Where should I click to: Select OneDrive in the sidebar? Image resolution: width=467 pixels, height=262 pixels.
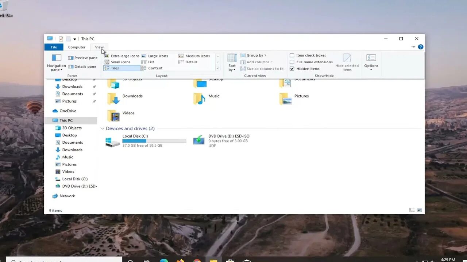(x=68, y=111)
